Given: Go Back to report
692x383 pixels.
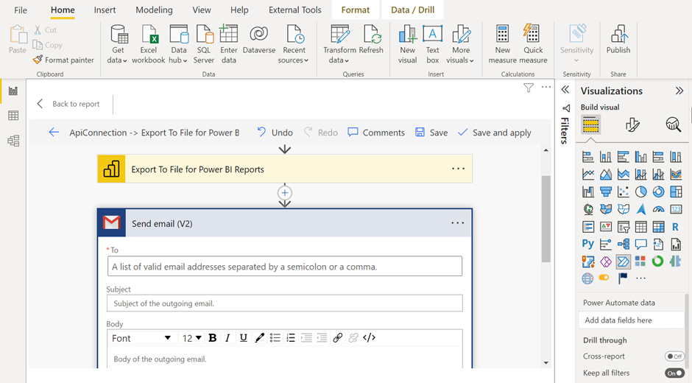Looking at the screenshot, I should [68, 104].
